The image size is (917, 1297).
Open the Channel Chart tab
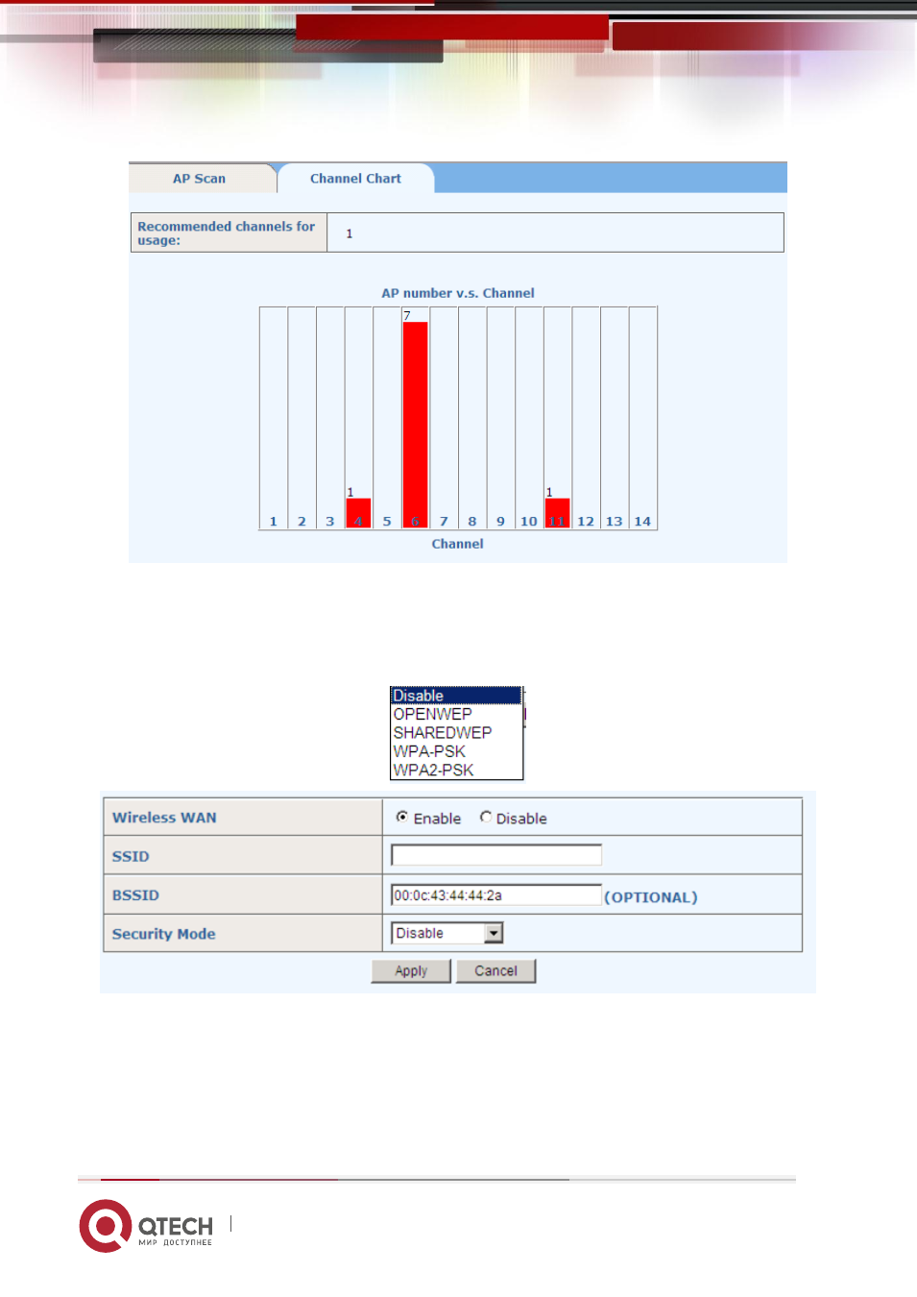click(x=355, y=179)
